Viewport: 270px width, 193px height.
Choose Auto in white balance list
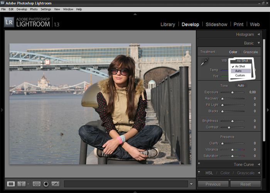pos(238,71)
